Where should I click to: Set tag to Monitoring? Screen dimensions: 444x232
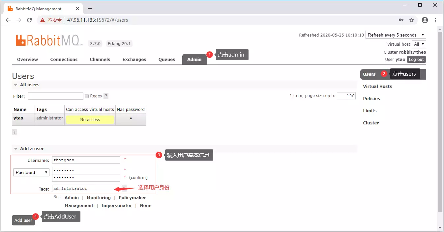99,198
